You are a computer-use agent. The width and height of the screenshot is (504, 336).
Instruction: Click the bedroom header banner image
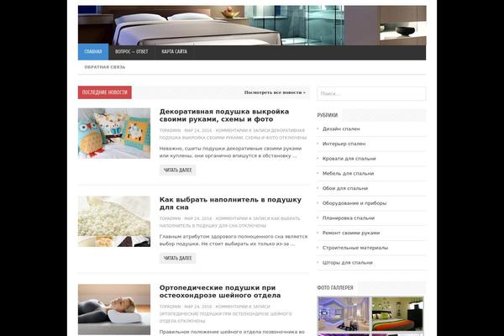coord(252,25)
